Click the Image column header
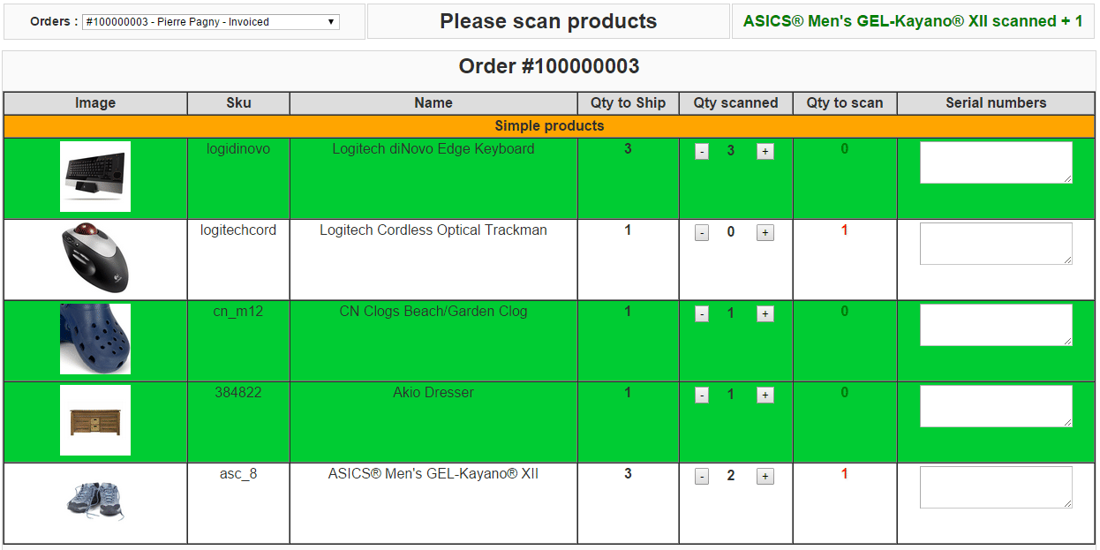1100x550 pixels. coord(95,103)
